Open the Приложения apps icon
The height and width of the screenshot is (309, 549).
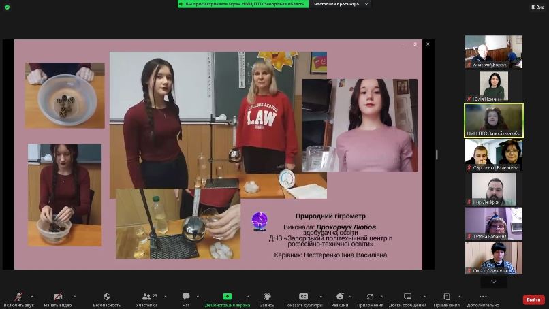pos(370,296)
